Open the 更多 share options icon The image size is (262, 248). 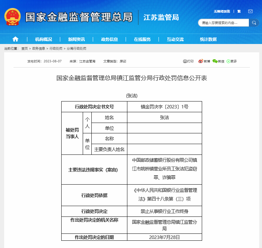coord(228,61)
